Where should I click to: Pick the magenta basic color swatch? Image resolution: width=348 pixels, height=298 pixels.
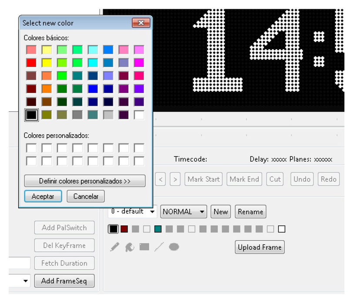(139, 63)
